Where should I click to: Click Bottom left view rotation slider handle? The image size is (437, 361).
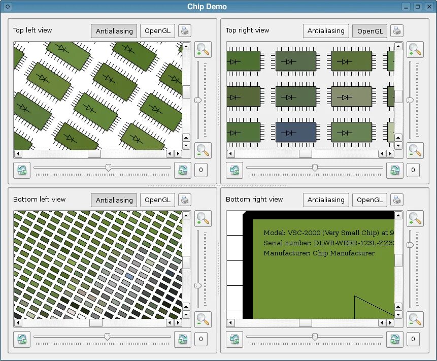pyautogui.click(x=107, y=337)
